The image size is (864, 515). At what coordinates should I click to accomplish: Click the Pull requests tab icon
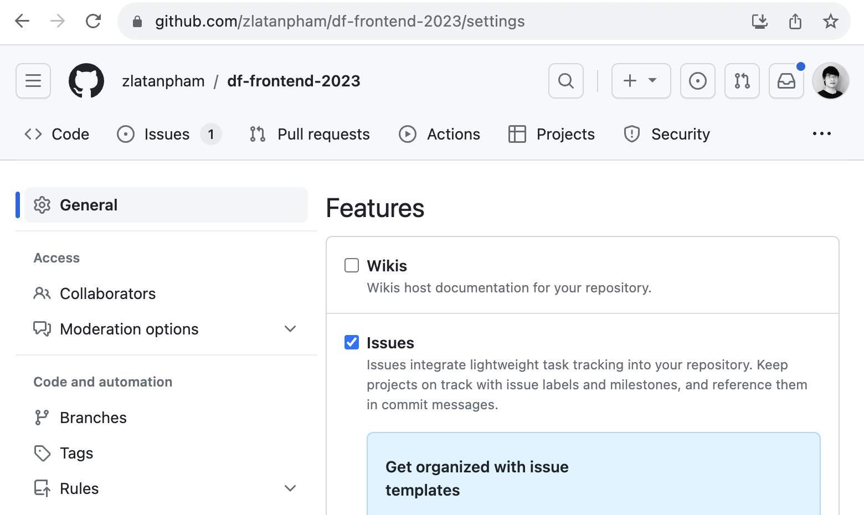pos(258,134)
